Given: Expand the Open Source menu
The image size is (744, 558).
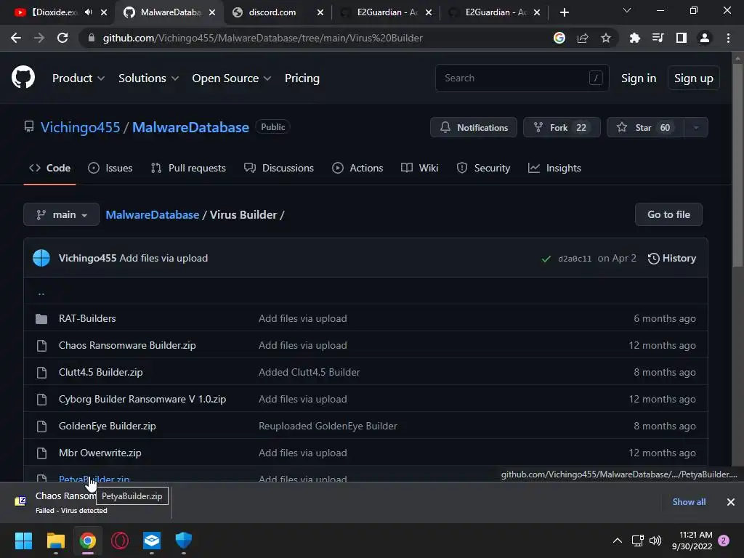Looking at the screenshot, I should tap(232, 78).
